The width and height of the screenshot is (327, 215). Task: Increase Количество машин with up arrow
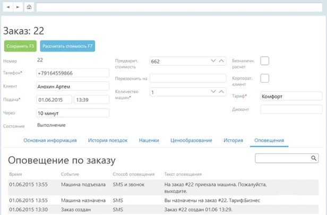tap(221, 92)
